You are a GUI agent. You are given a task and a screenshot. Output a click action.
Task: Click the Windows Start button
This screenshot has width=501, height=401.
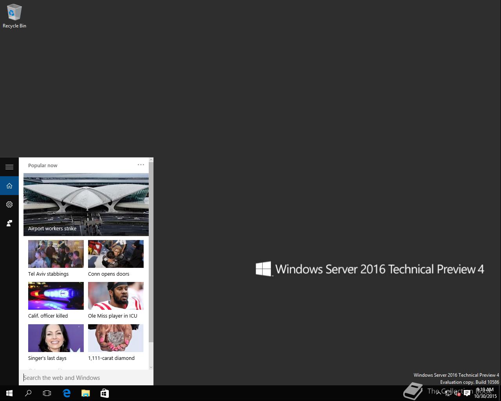[x=9, y=393]
